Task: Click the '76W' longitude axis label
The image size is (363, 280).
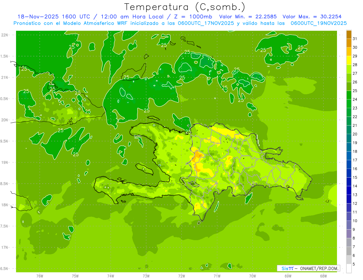Action: coord(40,276)
